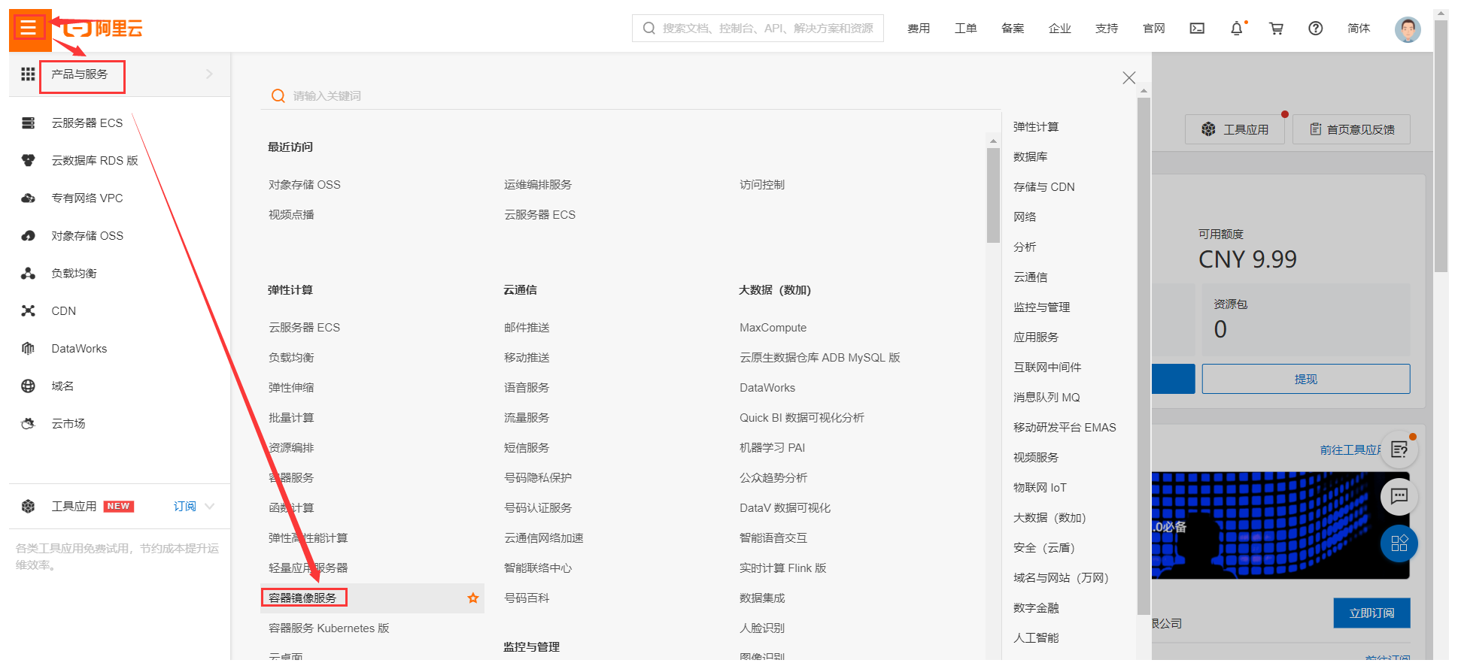The height and width of the screenshot is (669, 1458).
Task: Click the 负载均衡 icon in sidebar
Action: pyautogui.click(x=28, y=273)
